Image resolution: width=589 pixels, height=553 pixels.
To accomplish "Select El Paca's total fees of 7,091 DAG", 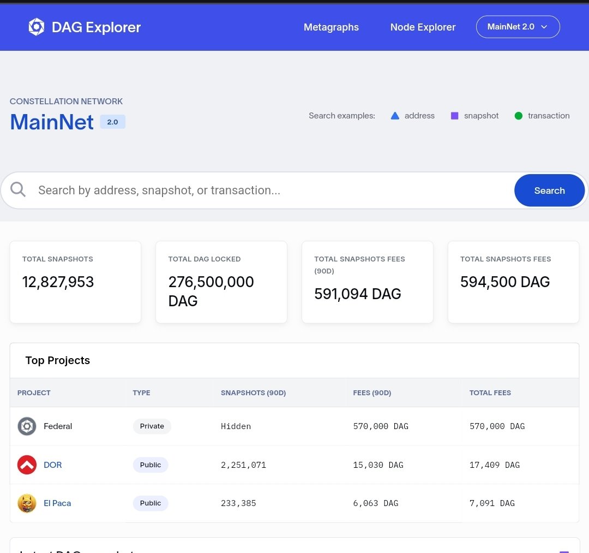I will (x=492, y=503).
